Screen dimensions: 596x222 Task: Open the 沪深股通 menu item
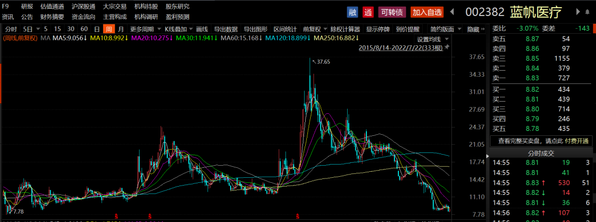click(83, 7)
